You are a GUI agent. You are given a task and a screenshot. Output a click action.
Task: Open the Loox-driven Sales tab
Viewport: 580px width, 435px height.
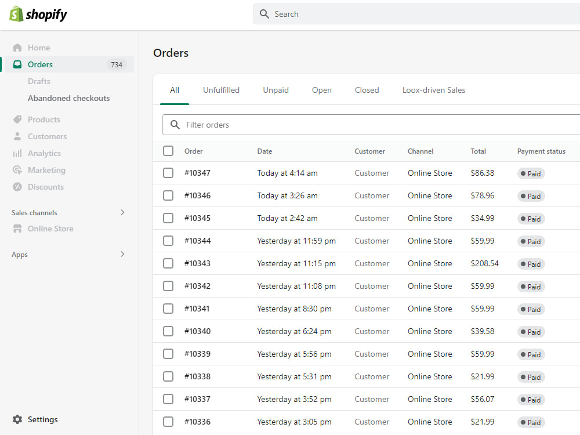click(434, 90)
